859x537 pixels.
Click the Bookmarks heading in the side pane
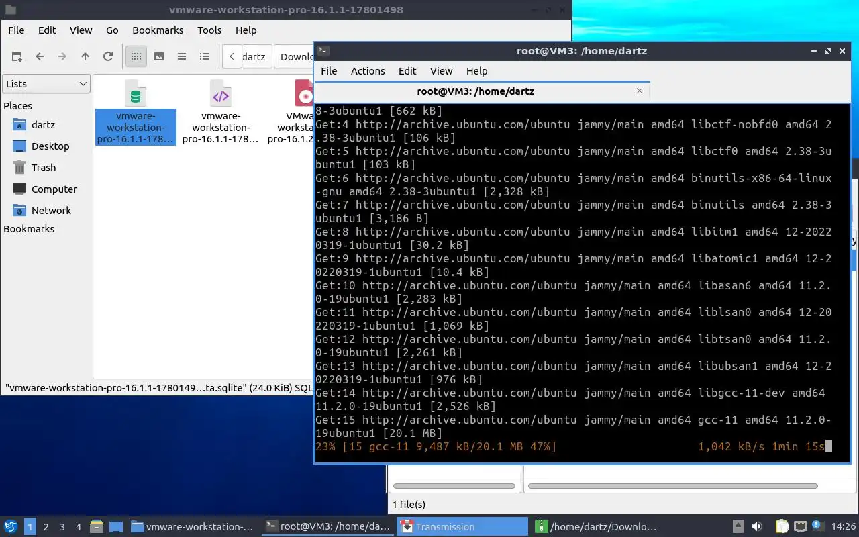tap(29, 229)
